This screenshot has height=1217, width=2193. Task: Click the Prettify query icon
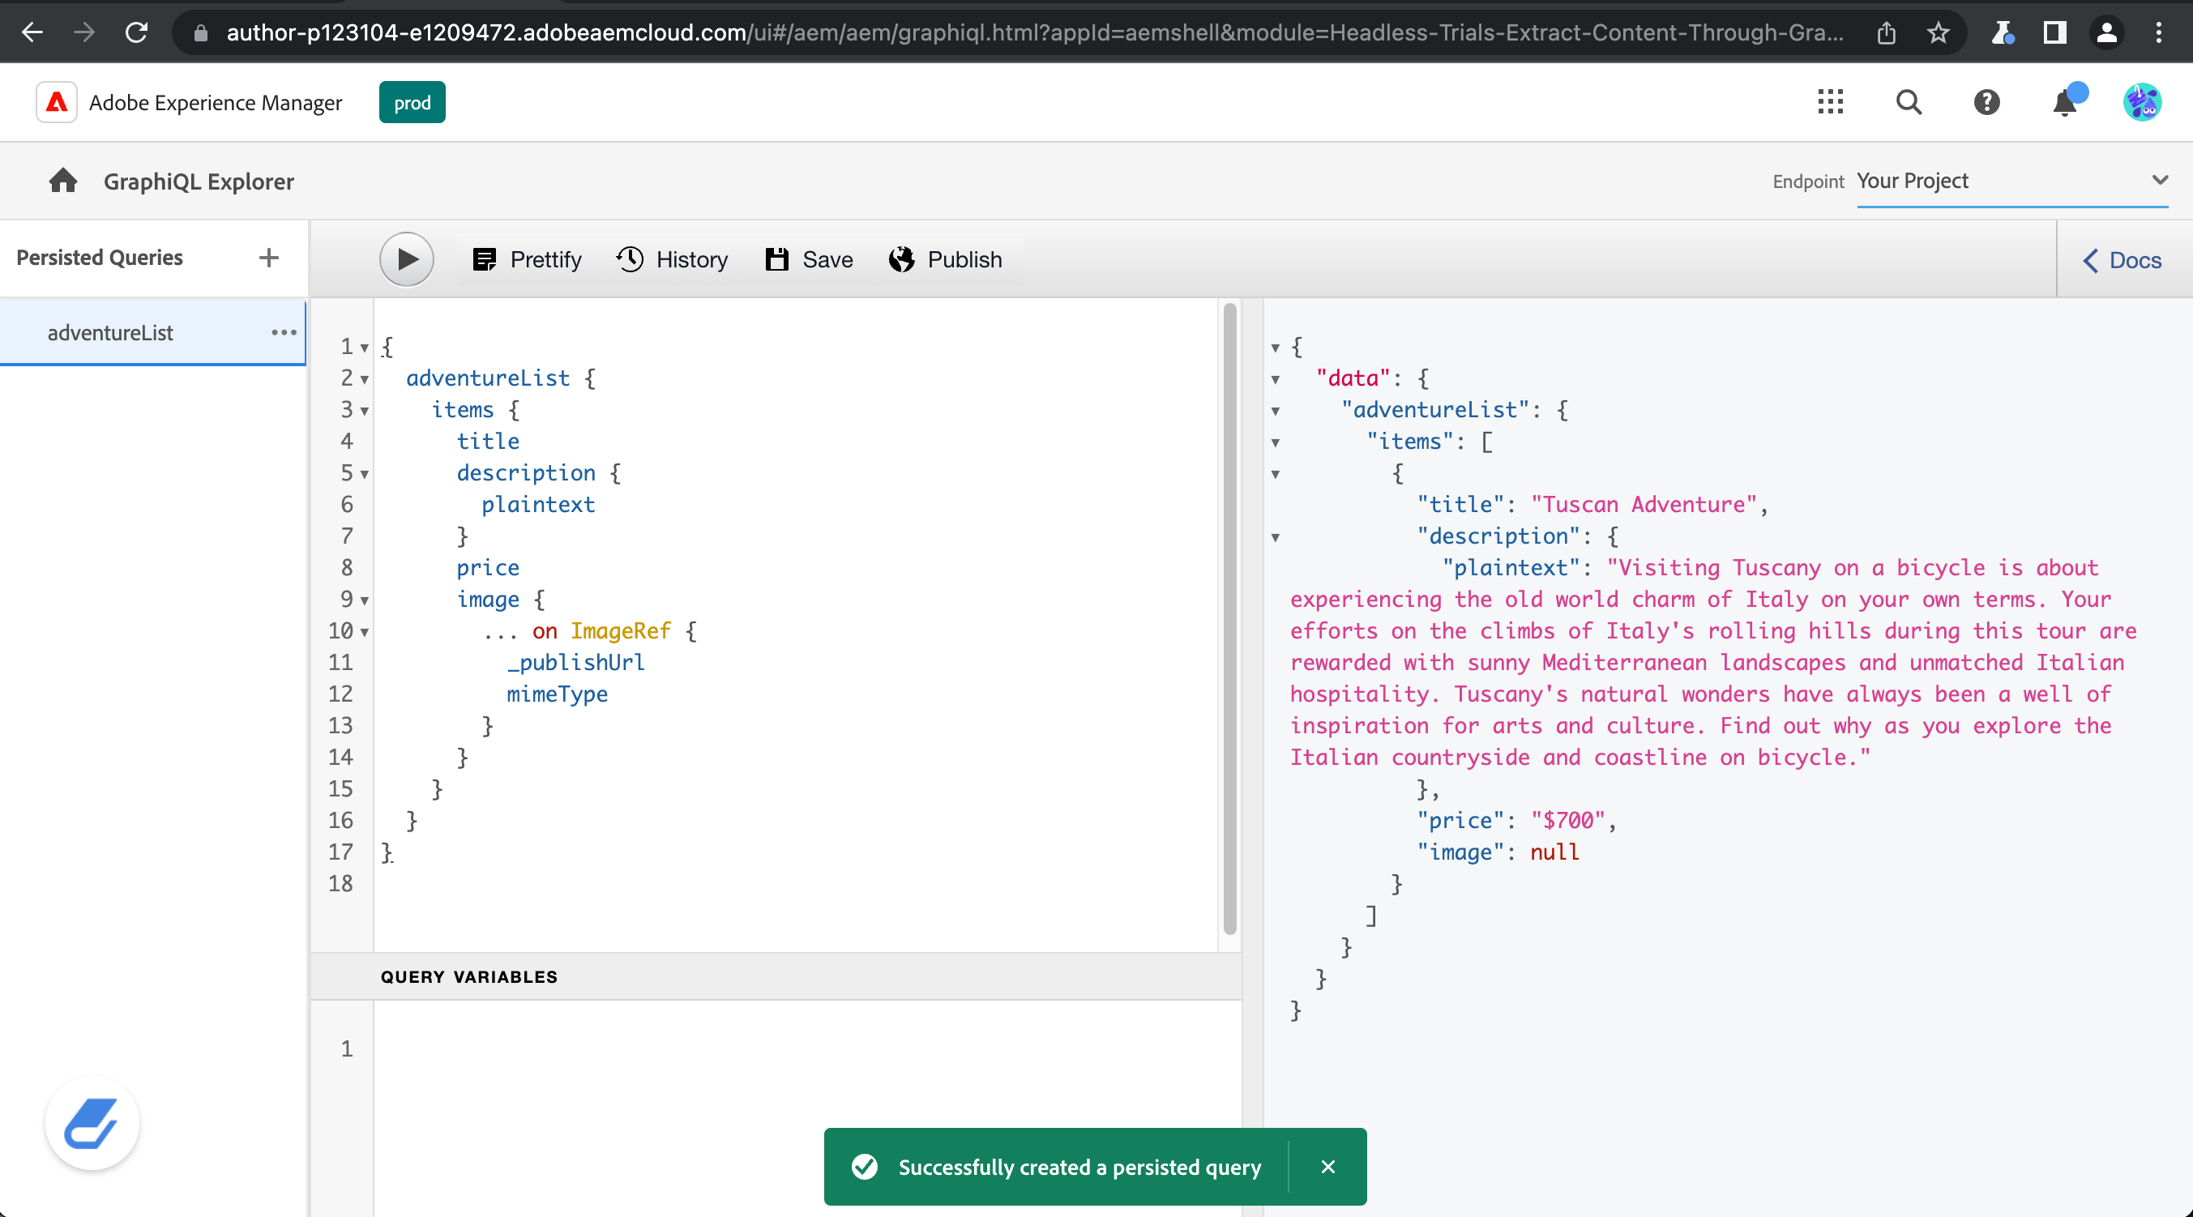[x=483, y=259]
